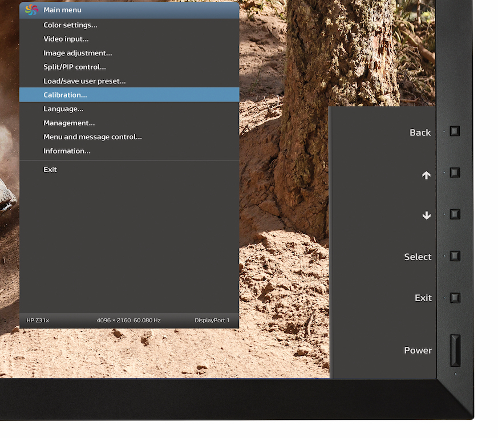Screen dimensions: 498x438
Task: Open the Language submenu
Action: (x=63, y=109)
